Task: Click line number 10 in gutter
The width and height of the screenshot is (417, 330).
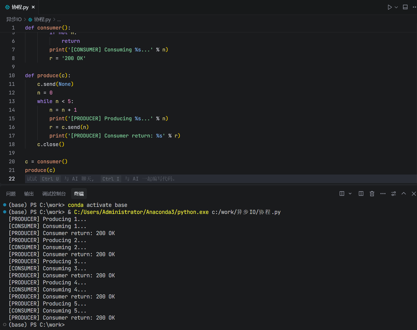Action: pyautogui.click(x=12, y=75)
